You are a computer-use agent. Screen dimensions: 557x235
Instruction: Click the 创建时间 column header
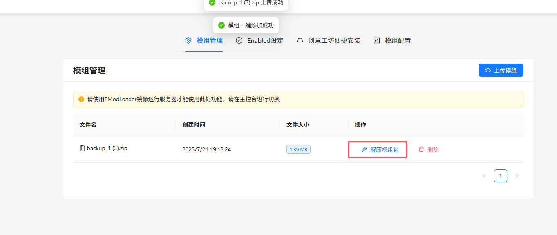194,125
